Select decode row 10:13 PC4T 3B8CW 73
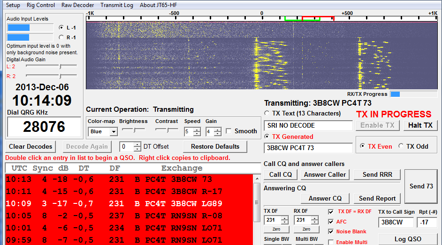 point(129,179)
